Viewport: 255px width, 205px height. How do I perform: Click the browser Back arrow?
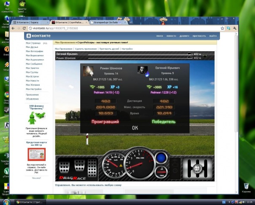click(13, 28)
